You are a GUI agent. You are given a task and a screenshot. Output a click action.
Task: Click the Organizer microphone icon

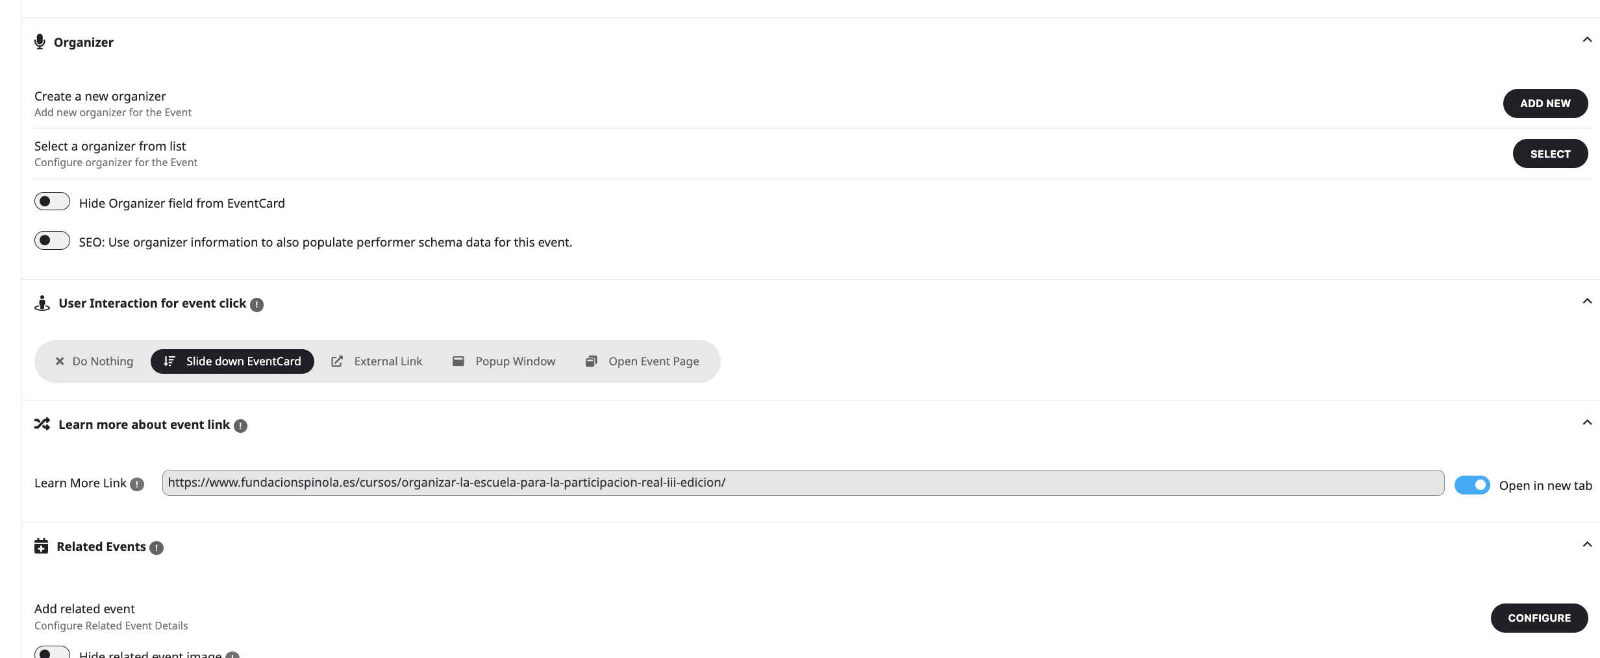(x=40, y=42)
